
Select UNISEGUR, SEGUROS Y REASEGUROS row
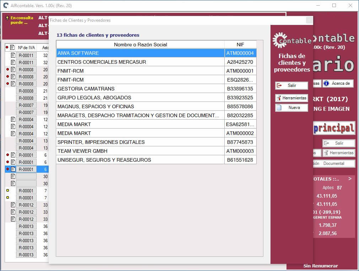156,160
